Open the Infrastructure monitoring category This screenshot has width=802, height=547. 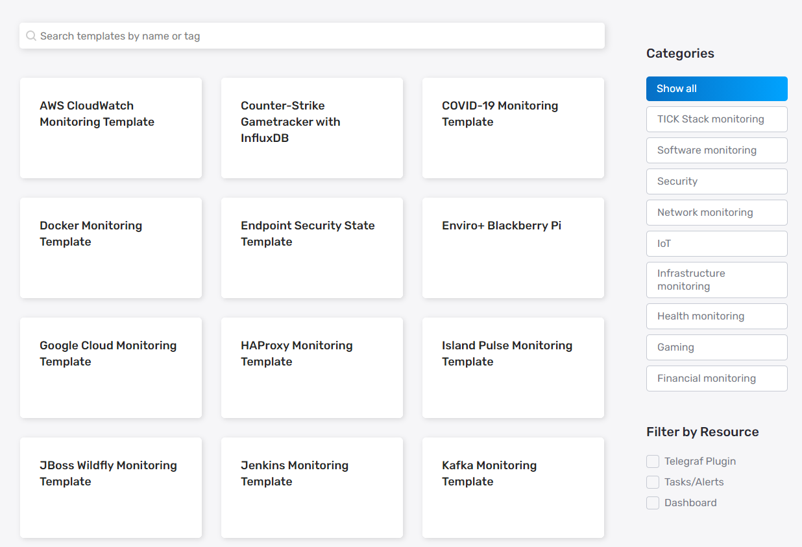tap(716, 279)
